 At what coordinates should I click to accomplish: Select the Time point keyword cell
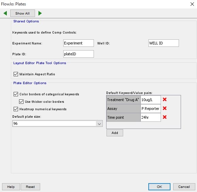click(124, 117)
